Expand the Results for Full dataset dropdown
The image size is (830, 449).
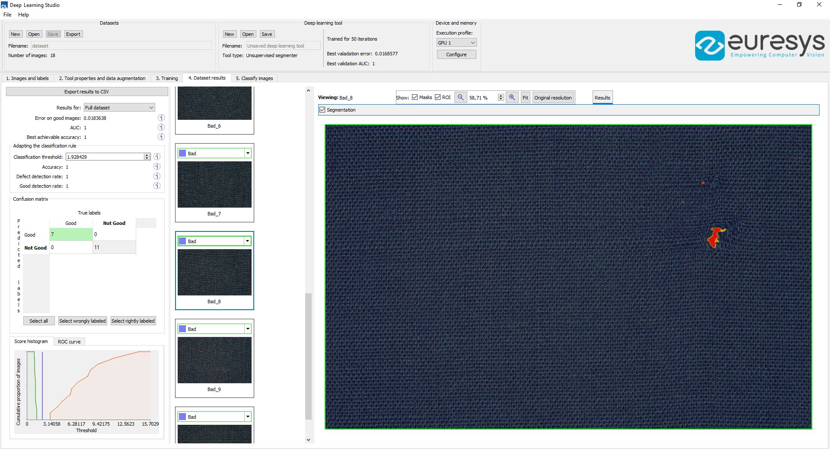[119, 108]
